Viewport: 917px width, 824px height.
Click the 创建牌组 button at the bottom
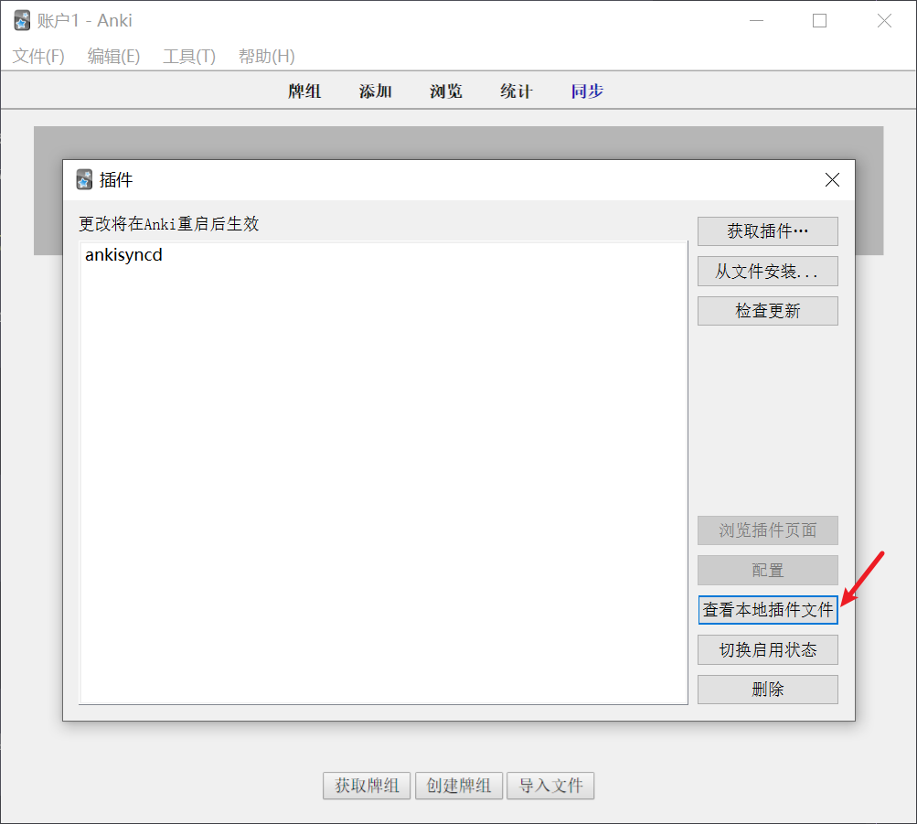pyautogui.click(x=459, y=786)
